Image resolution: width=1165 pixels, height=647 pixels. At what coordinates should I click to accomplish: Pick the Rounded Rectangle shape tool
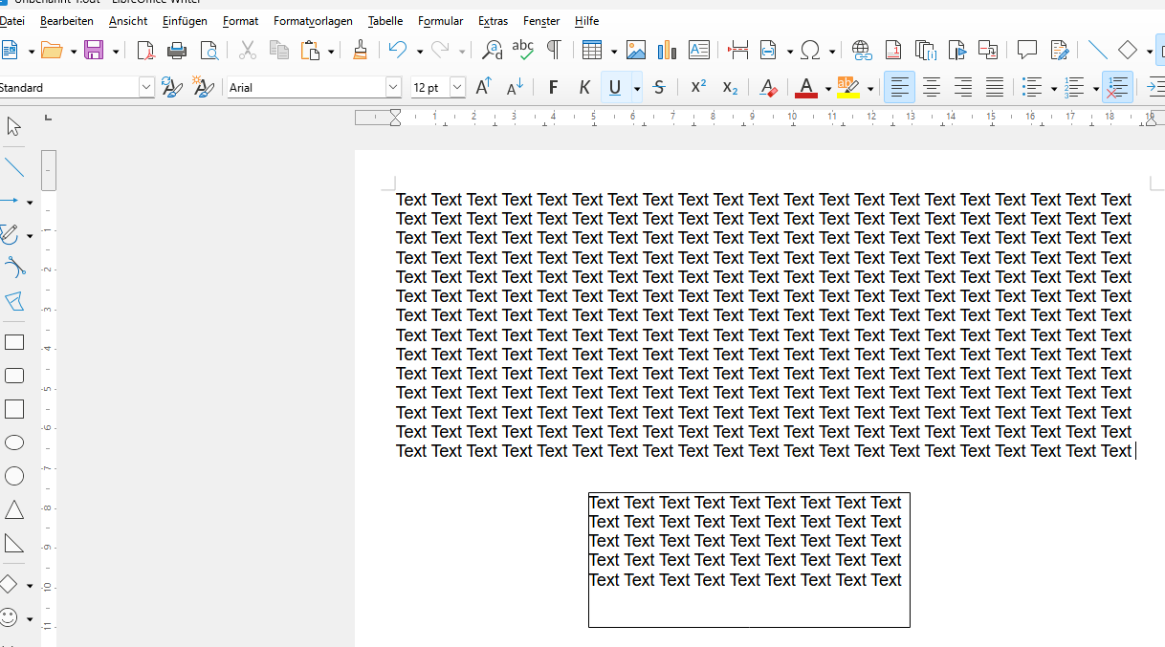(14, 376)
